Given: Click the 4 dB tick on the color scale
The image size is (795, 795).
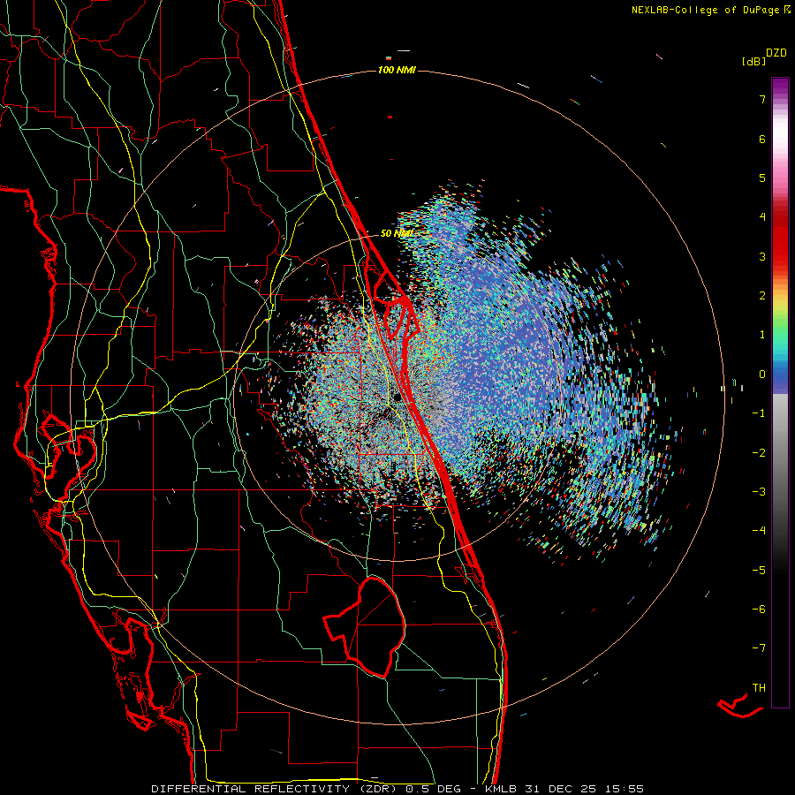Looking at the screenshot, I should (762, 217).
